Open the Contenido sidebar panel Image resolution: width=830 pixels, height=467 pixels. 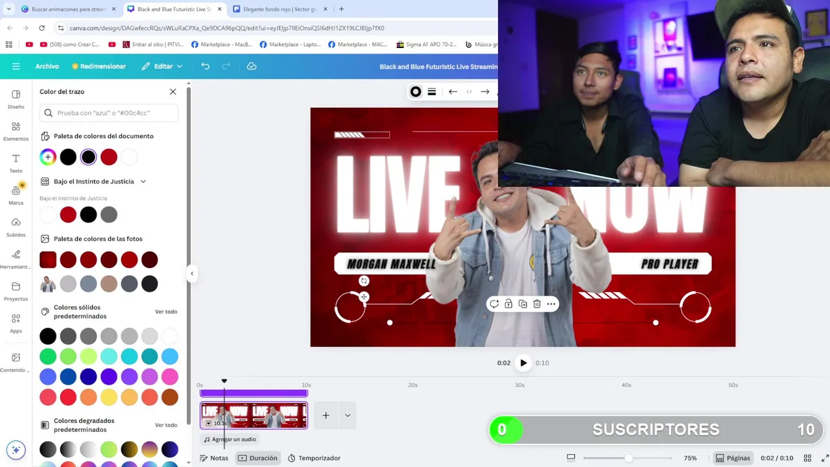[16, 362]
